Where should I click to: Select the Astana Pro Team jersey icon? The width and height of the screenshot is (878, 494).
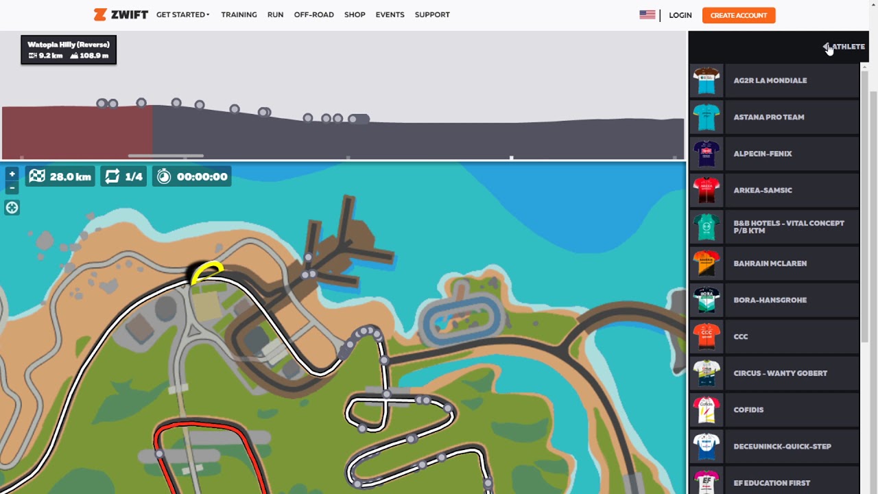706,117
